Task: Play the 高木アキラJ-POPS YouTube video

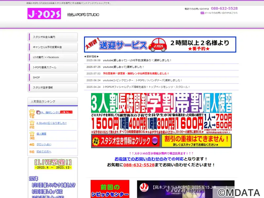Action: (x=186, y=189)
